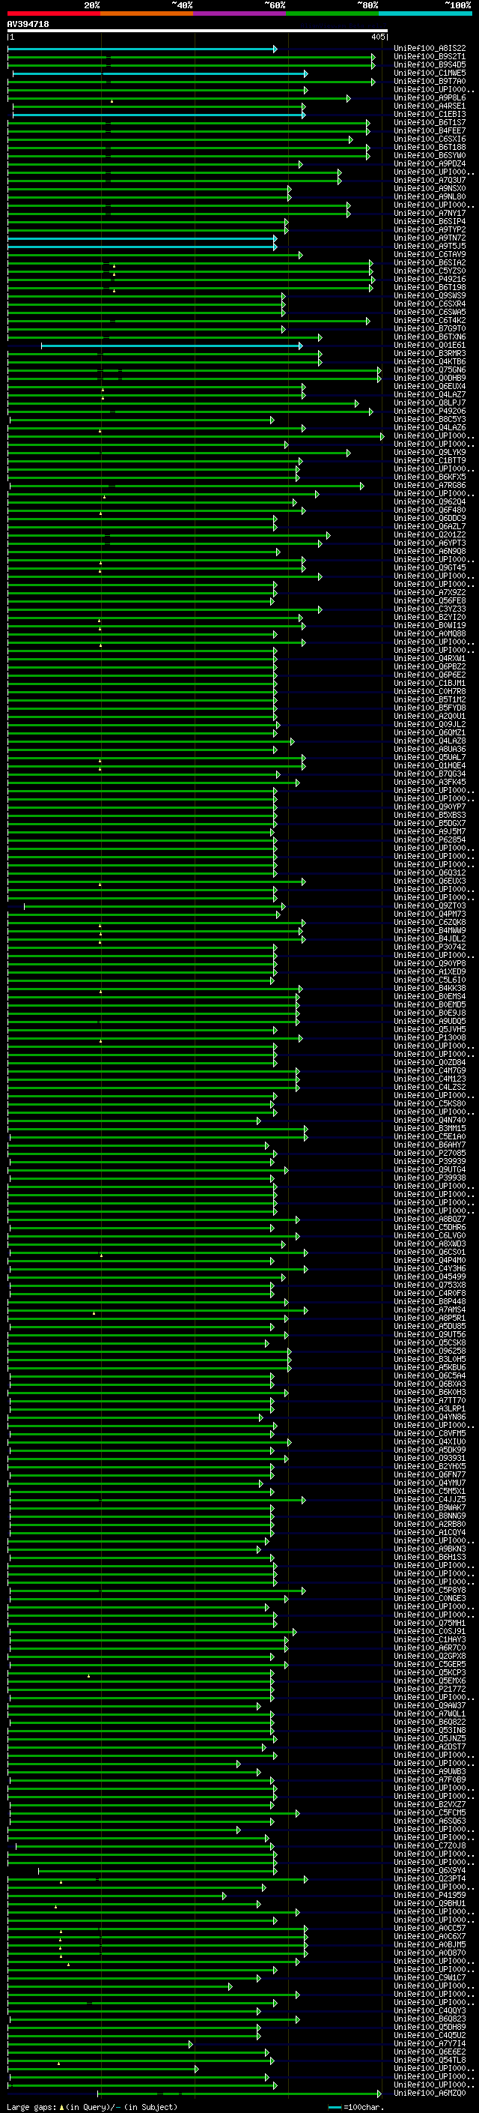This screenshot has width=479, height=2113.
Task: Select the UniRef100_B6T1S7 label
Action: tap(430, 122)
